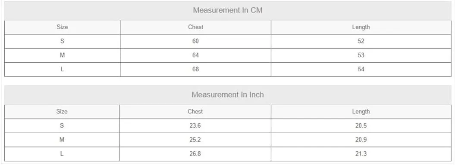This screenshot has height=165, width=455.
Task: Click length value 21.3 cell
Action: point(361,154)
